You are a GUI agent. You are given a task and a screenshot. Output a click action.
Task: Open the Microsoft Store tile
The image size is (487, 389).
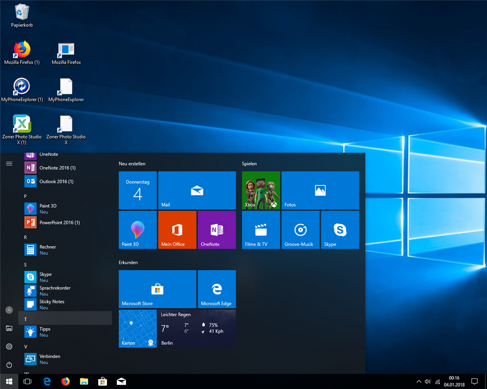tap(157, 289)
